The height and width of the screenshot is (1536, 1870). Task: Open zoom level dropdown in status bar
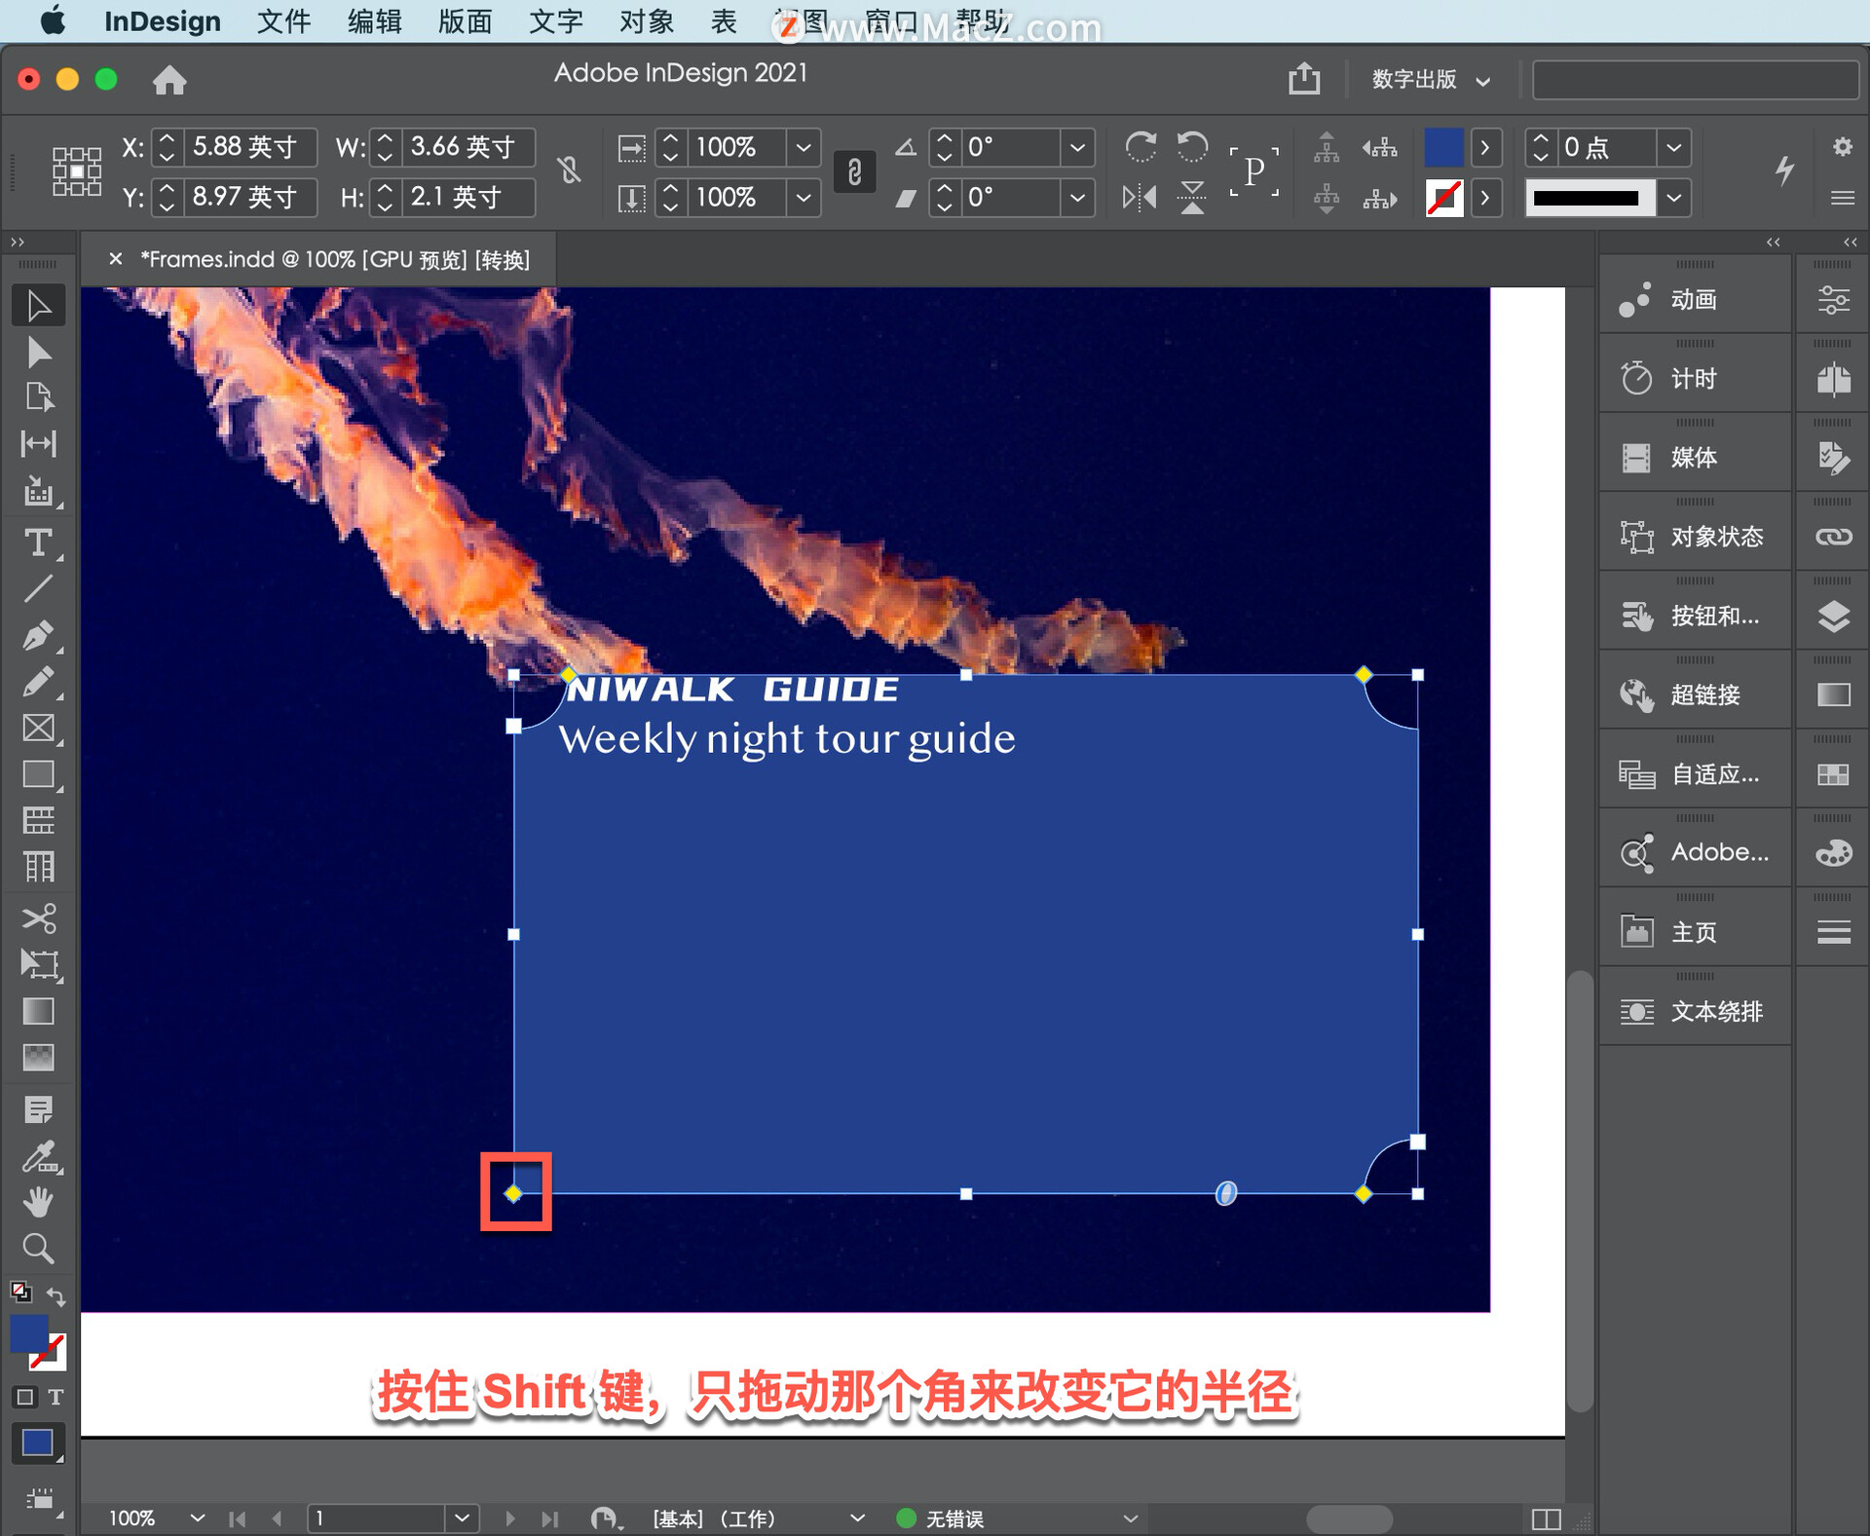[198, 1517]
